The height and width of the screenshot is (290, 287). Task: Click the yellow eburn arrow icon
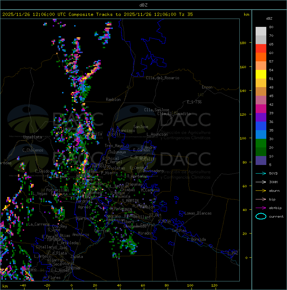[261, 191]
